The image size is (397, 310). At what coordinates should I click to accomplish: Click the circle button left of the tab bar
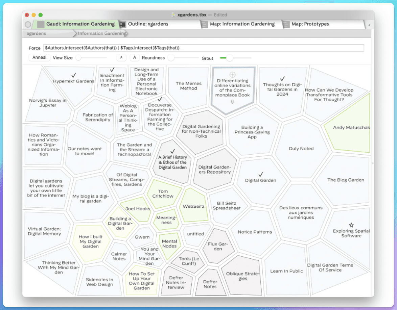(x=28, y=24)
